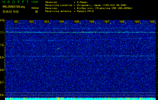Click the 1928 time marker
158x100 pixels.
122,22
